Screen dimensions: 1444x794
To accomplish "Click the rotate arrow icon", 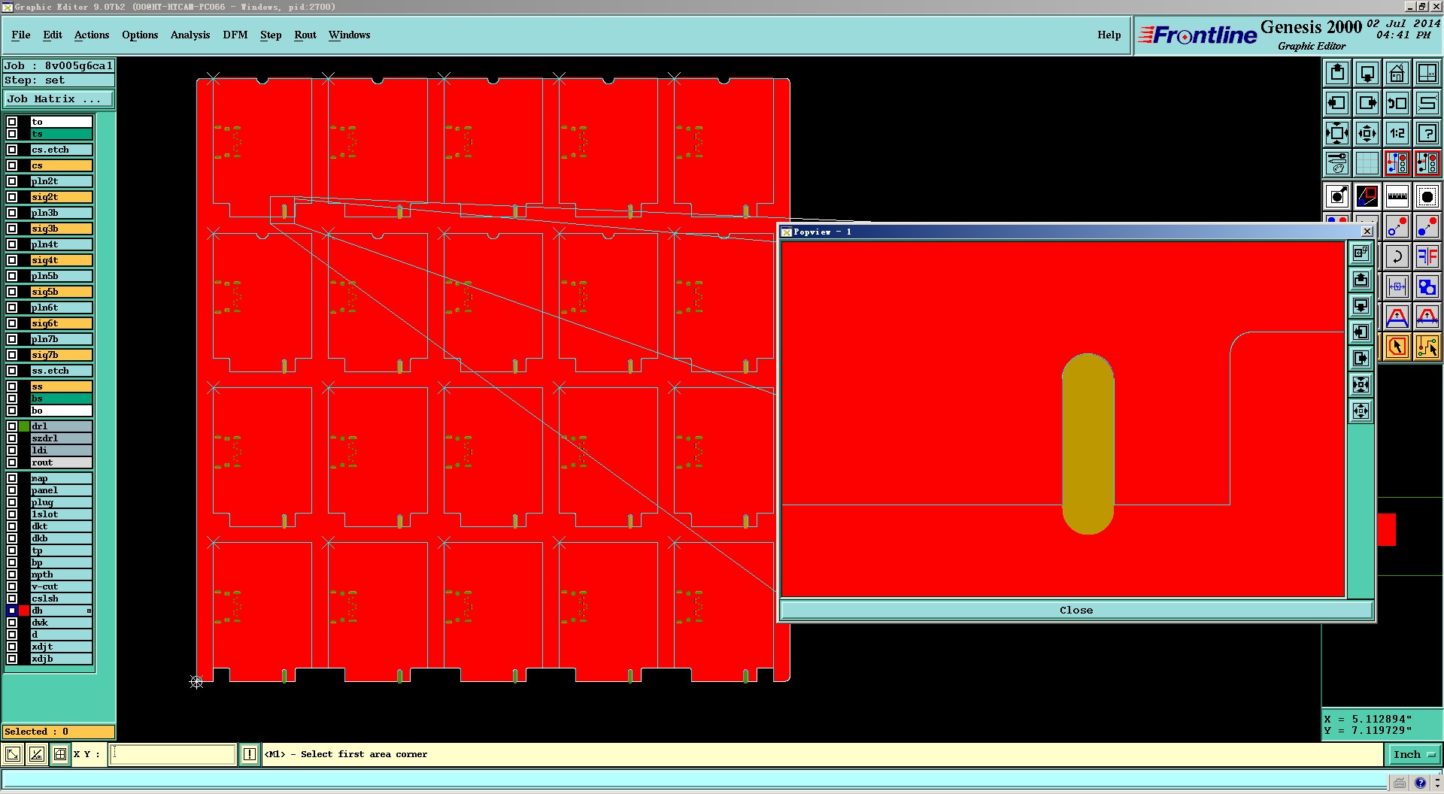I will 1397,256.
